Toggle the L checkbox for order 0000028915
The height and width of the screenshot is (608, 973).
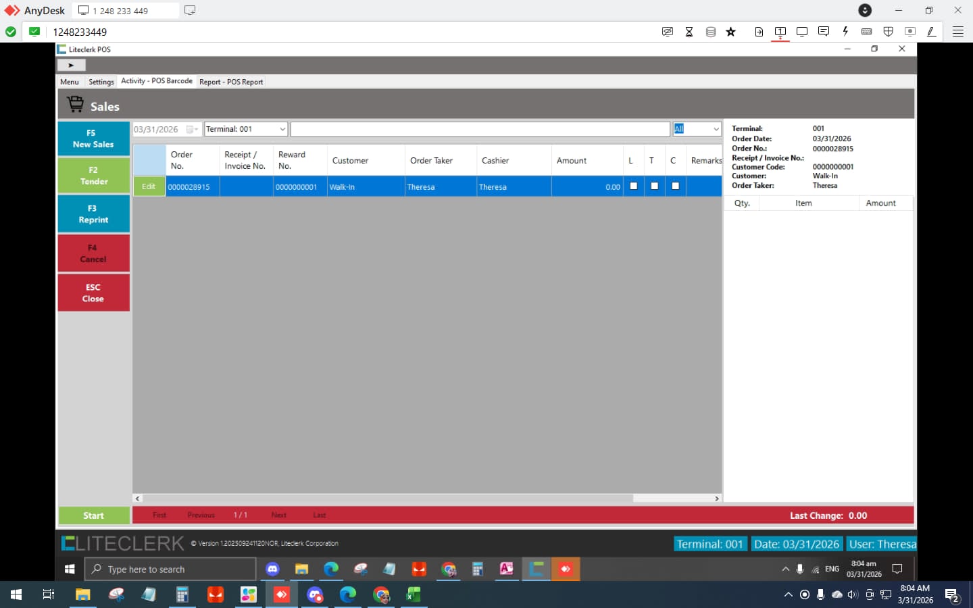(x=633, y=186)
